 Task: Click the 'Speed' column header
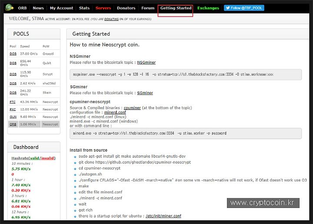25,46
